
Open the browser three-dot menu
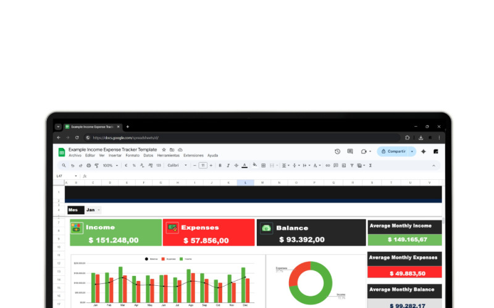point(439,137)
